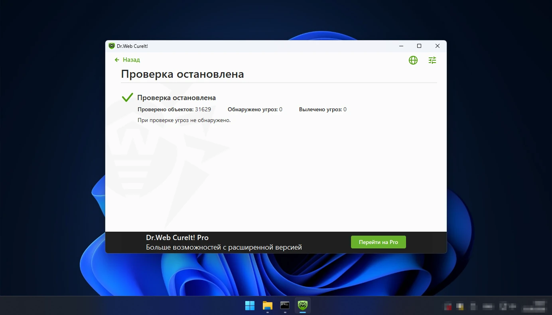The width and height of the screenshot is (552, 315).
Task: Open the language globe icon
Action: 413,60
